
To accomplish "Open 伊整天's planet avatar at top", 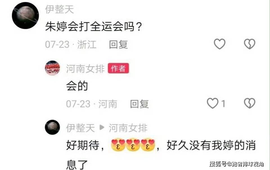I will tap(25, 15).
